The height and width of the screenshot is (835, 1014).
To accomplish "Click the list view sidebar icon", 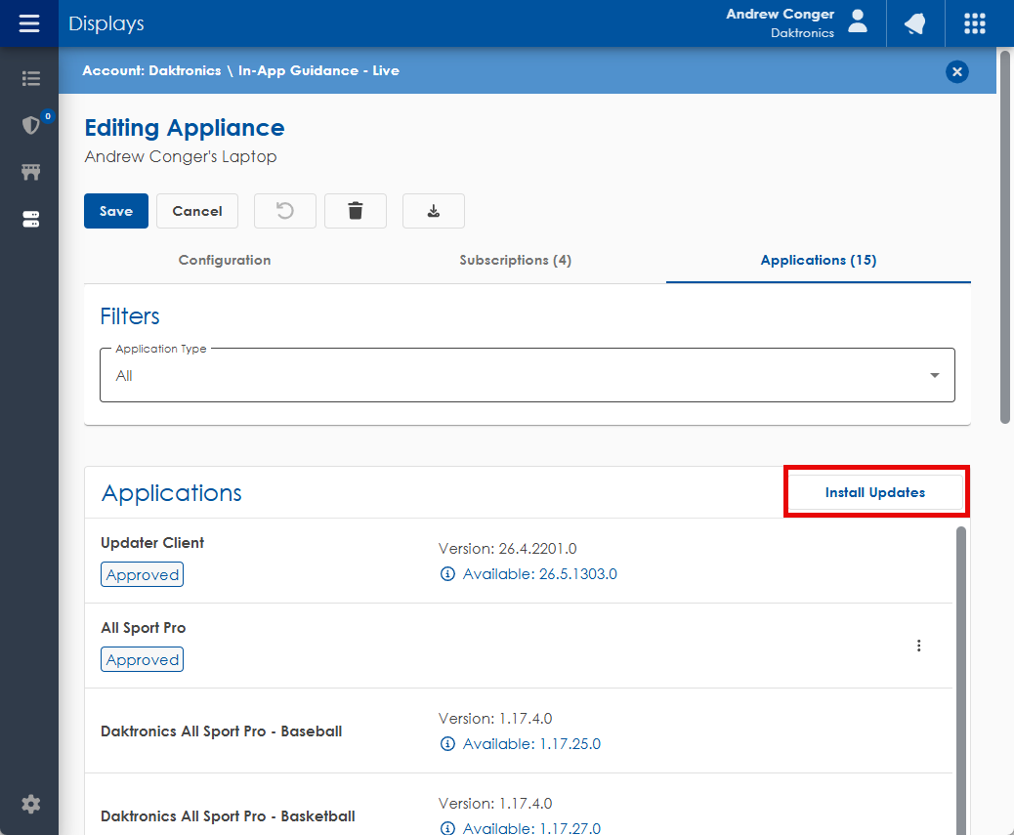I will coord(30,78).
